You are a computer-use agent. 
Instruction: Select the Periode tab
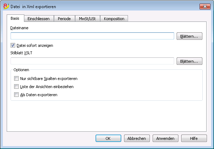(64, 19)
